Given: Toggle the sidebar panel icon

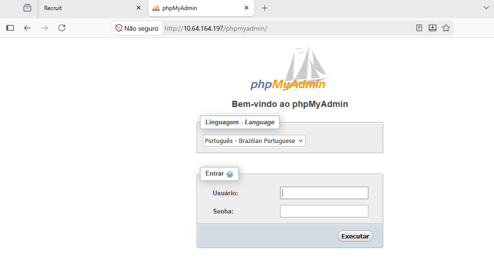Looking at the screenshot, I should point(10,28).
